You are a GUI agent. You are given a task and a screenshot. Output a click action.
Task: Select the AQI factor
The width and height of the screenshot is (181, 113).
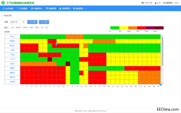13,28
